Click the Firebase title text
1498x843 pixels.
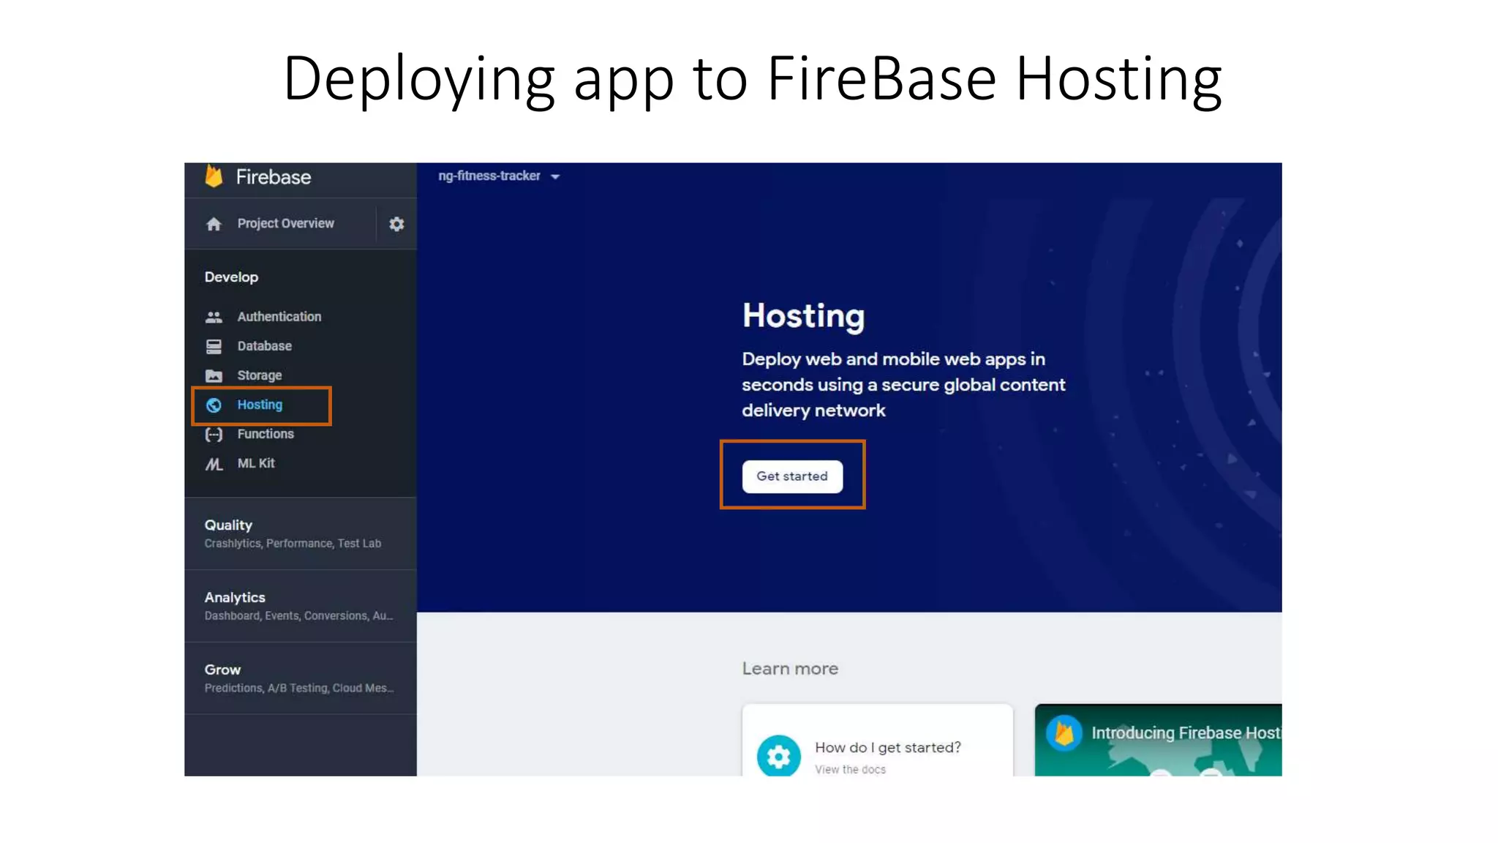pos(273,177)
